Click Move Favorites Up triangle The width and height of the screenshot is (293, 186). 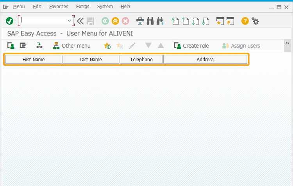(x=161, y=45)
